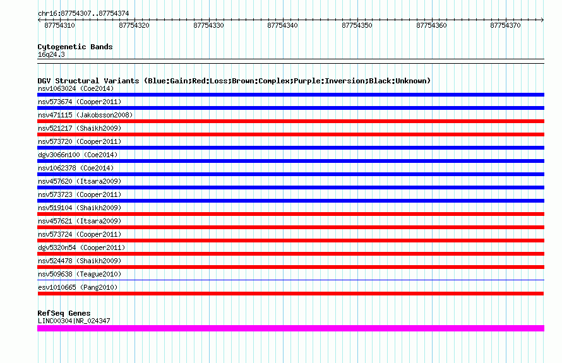Click ruler position 87754340
Screen dimensions: 562x363
pyautogui.click(x=282, y=25)
